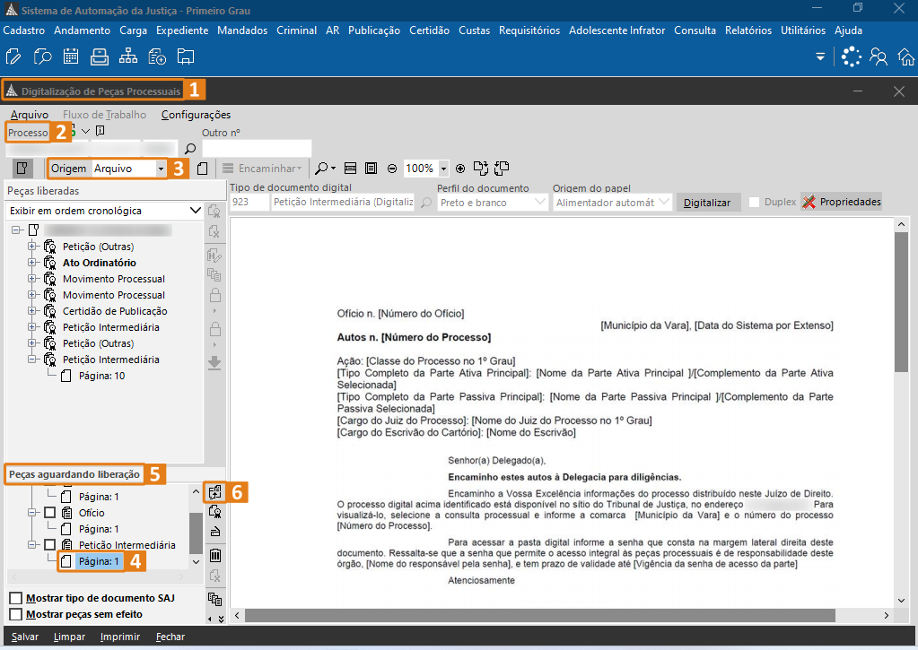Enable Mostrar tipo de documento SAJ

pyautogui.click(x=16, y=598)
